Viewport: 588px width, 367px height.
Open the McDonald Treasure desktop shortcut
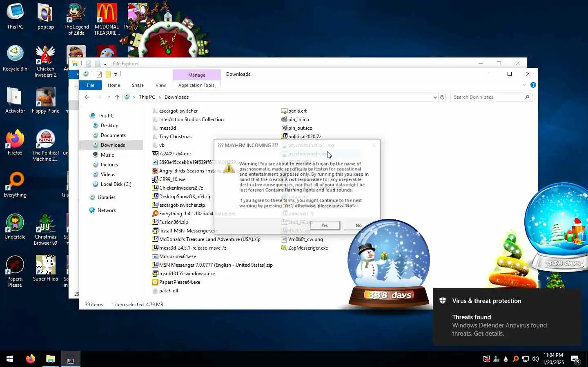coord(107,19)
